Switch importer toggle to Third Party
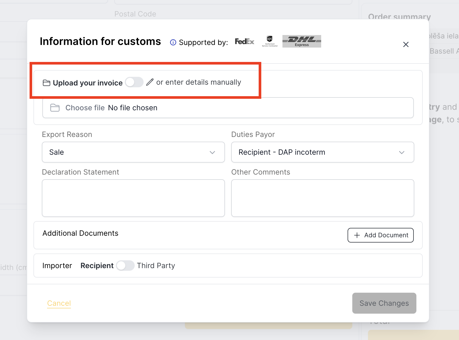The width and height of the screenshot is (459, 340). tap(125, 266)
